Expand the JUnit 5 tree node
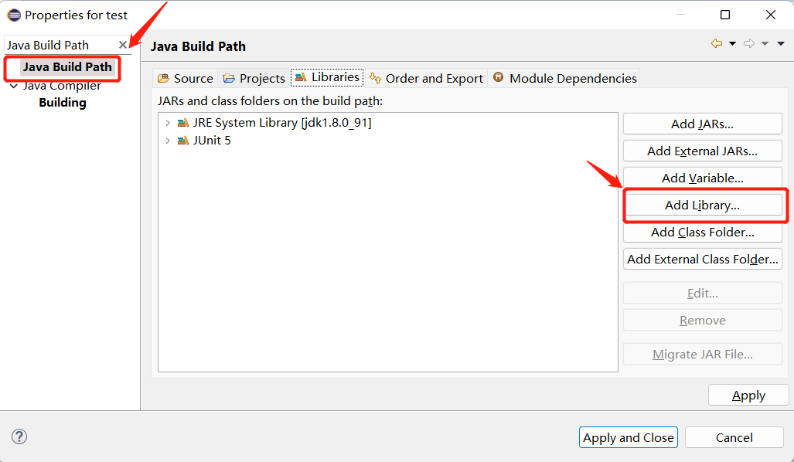This screenshot has height=462, width=794. click(x=169, y=140)
